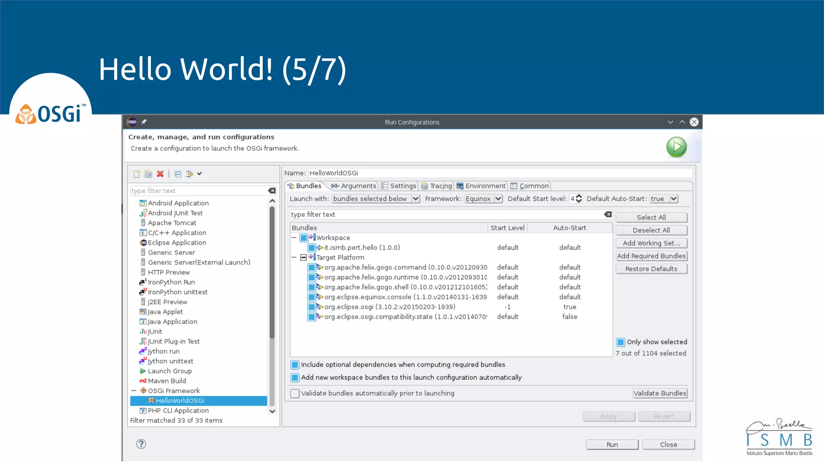
Task: Toggle Only show selected checkbox
Action: pos(620,342)
